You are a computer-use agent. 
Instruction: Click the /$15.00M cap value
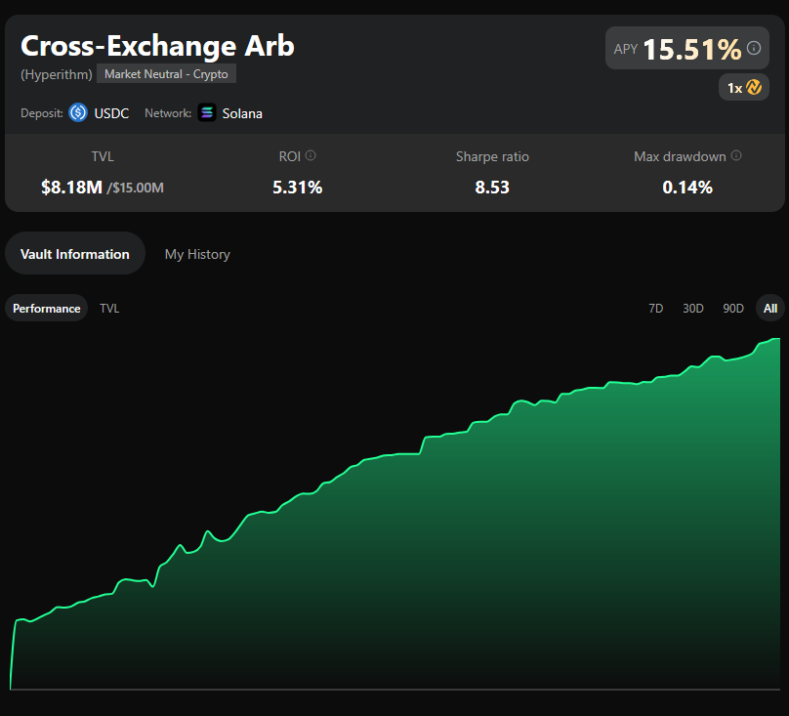135,189
